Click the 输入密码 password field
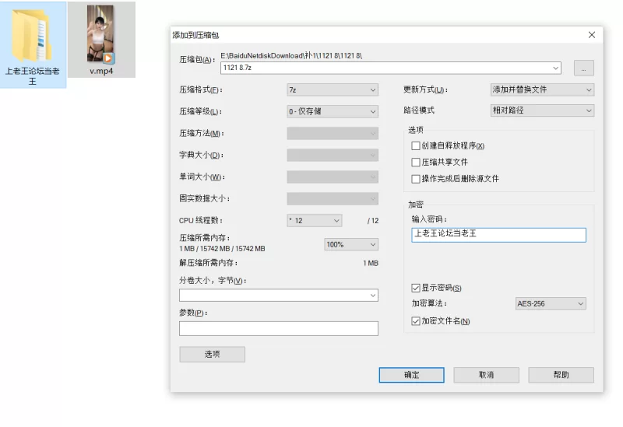623x427 pixels. coord(498,235)
